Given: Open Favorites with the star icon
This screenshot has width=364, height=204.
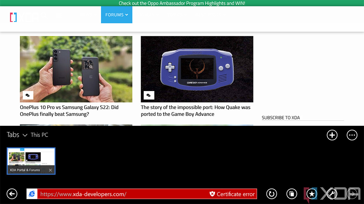Looking at the screenshot, I should click(x=312, y=194).
